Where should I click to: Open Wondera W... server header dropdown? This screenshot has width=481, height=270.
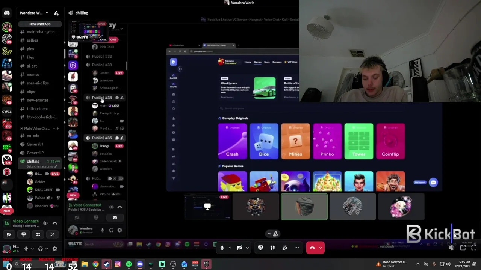tap(34, 13)
